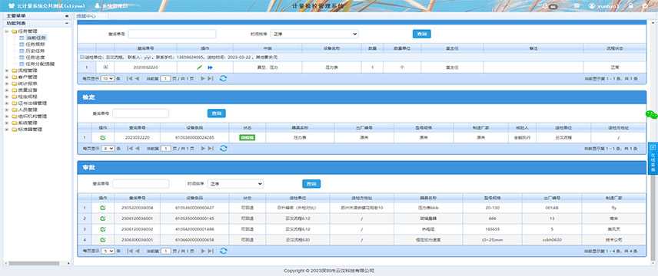Click the green 待检验 status badge

248,137
